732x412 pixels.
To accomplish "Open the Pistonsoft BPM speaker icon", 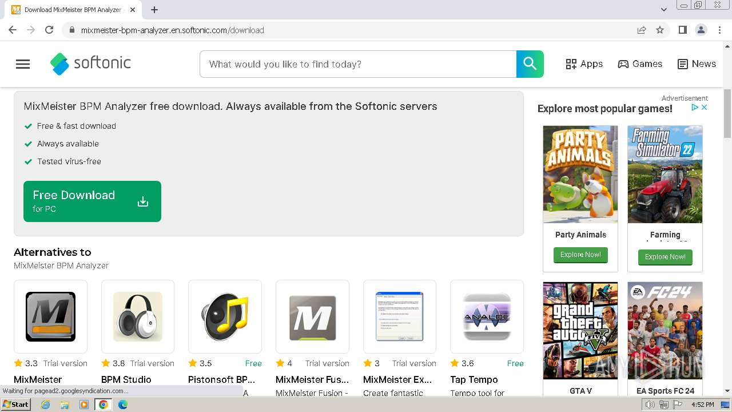I will click(x=225, y=316).
